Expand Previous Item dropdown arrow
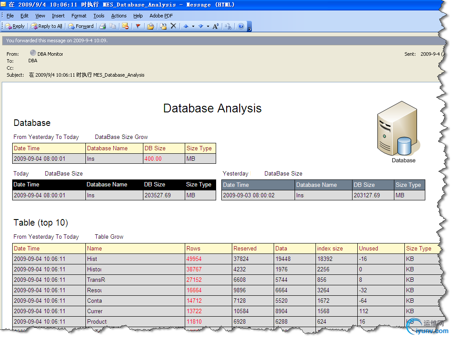 193,27
